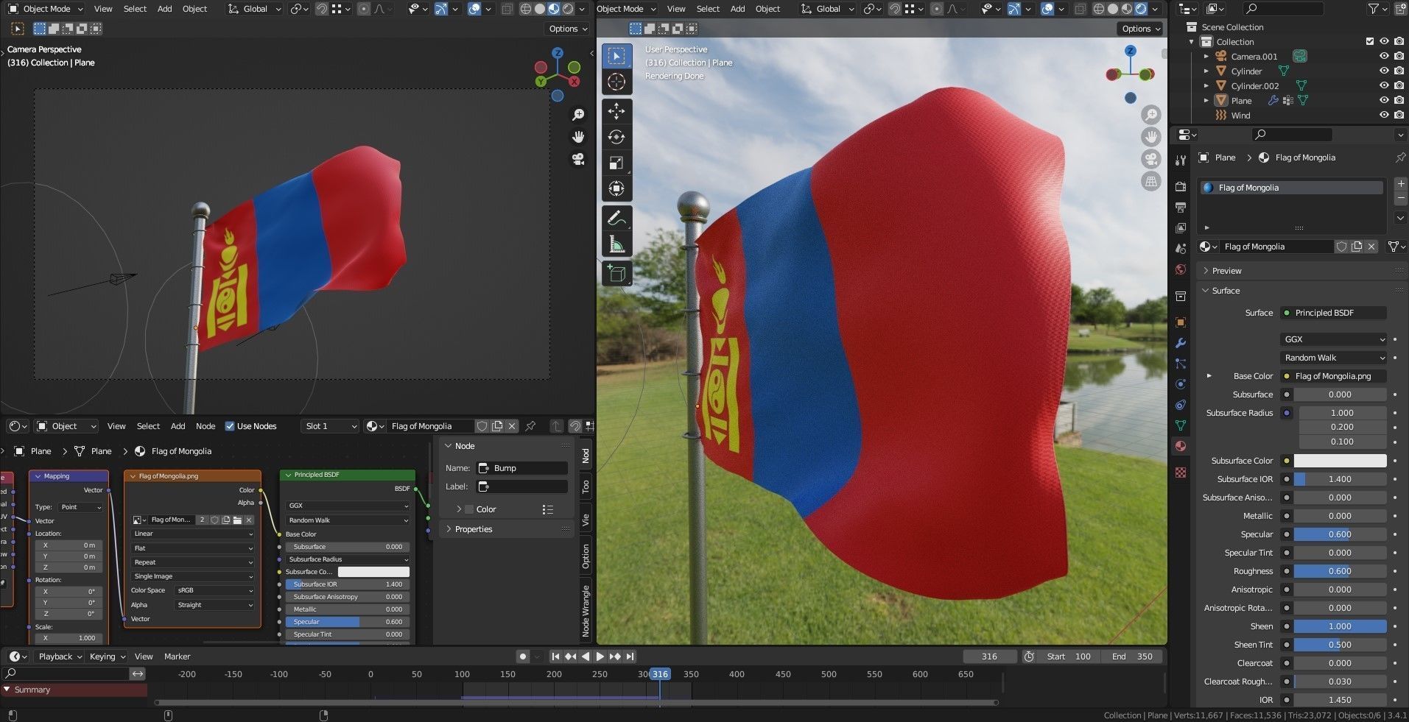The height and width of the screenshot is (722, 1409).
Task: Open Global orientation dropdown in right viewport
Action: (x=826, y=9)
